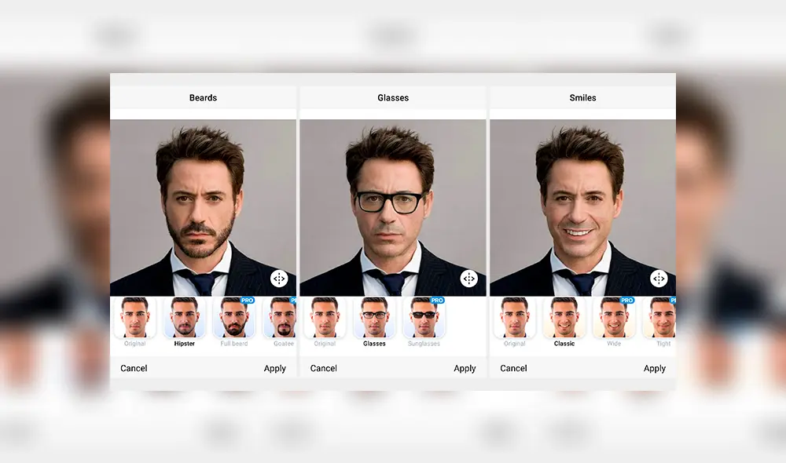This screenshot has height=463, width=786.
Task: Select the Original thumbnail in Beards panel
Action: coord(134,318)
